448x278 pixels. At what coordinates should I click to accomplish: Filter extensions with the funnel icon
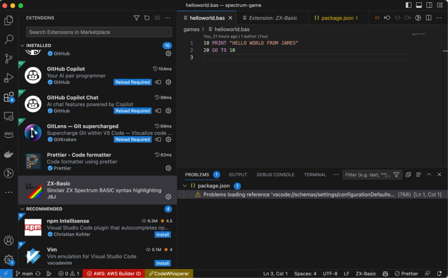pyautogui.click(x=137, y=18)
